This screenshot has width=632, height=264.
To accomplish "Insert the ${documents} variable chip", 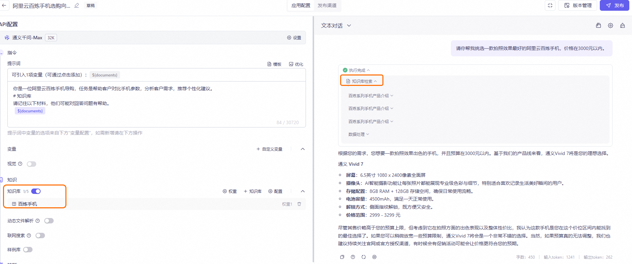I will 105,75.
